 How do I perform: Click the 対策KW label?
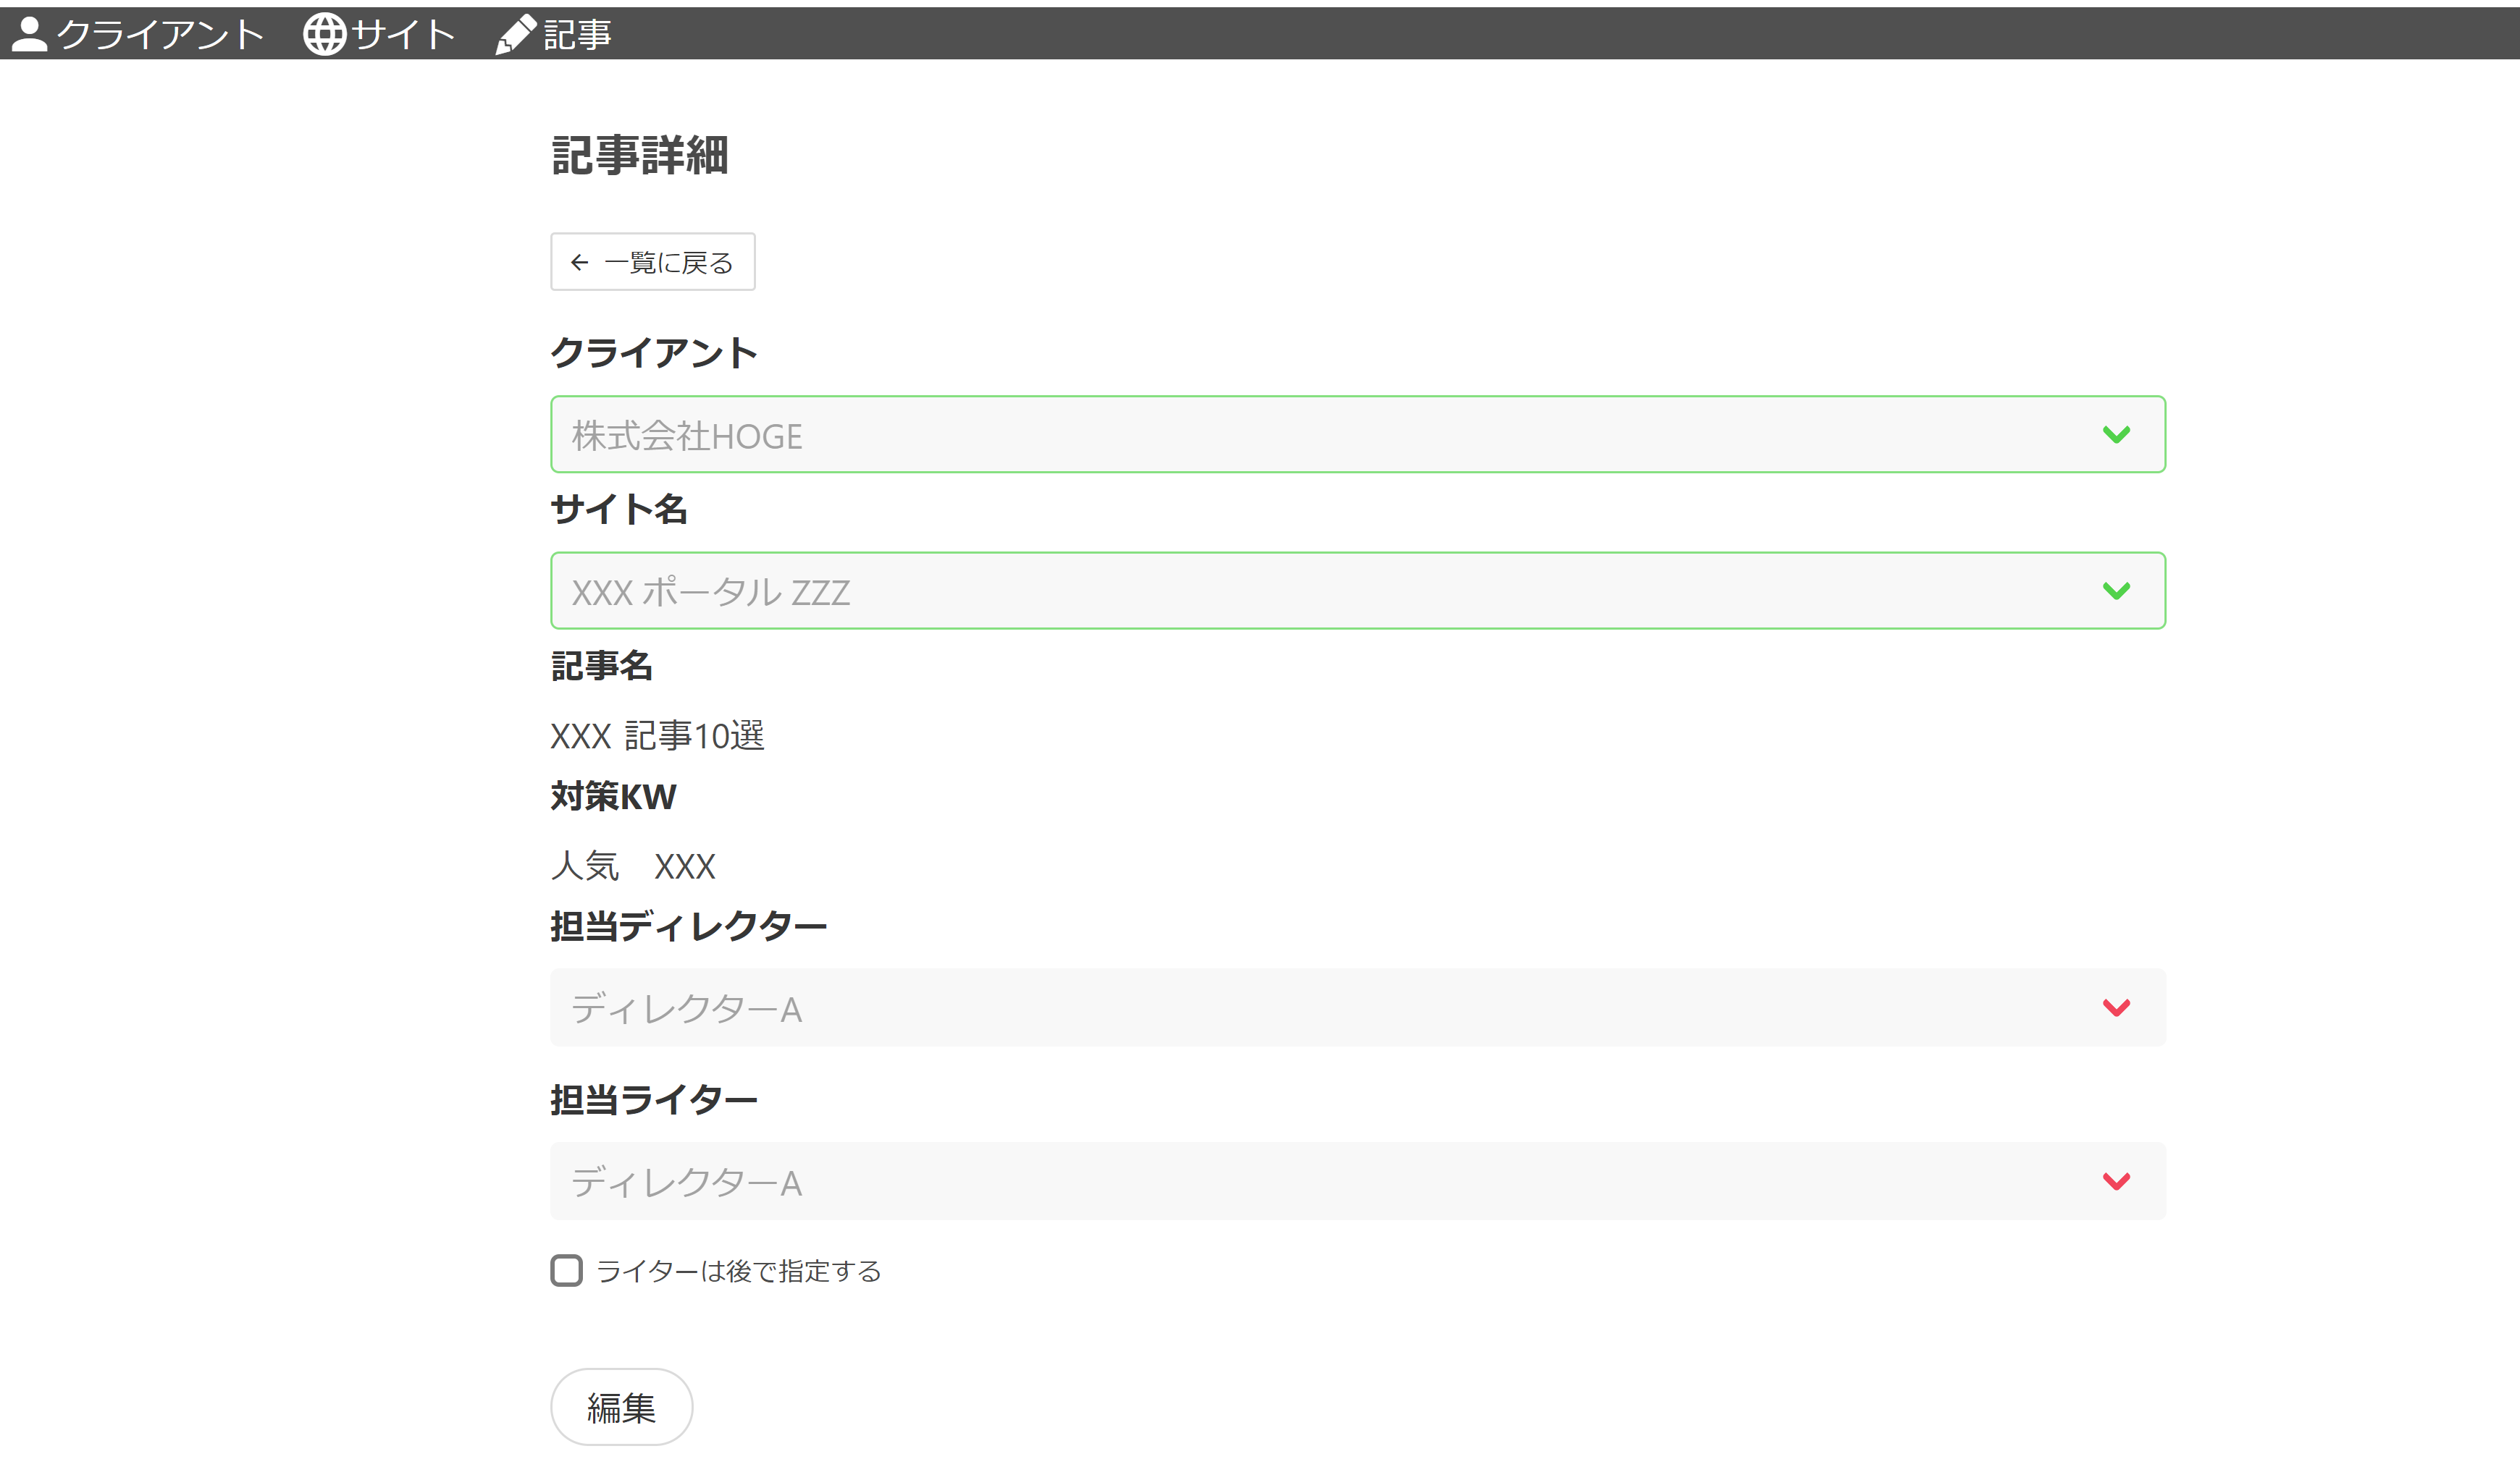tap(613, 796)
